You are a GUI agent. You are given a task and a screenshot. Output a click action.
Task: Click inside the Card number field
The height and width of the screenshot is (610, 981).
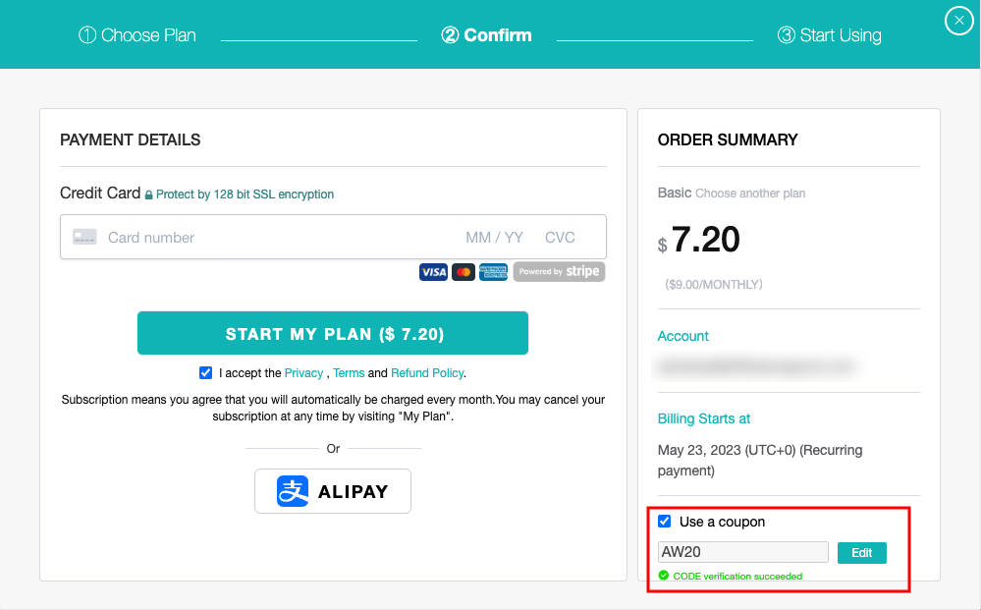(245, 237)
